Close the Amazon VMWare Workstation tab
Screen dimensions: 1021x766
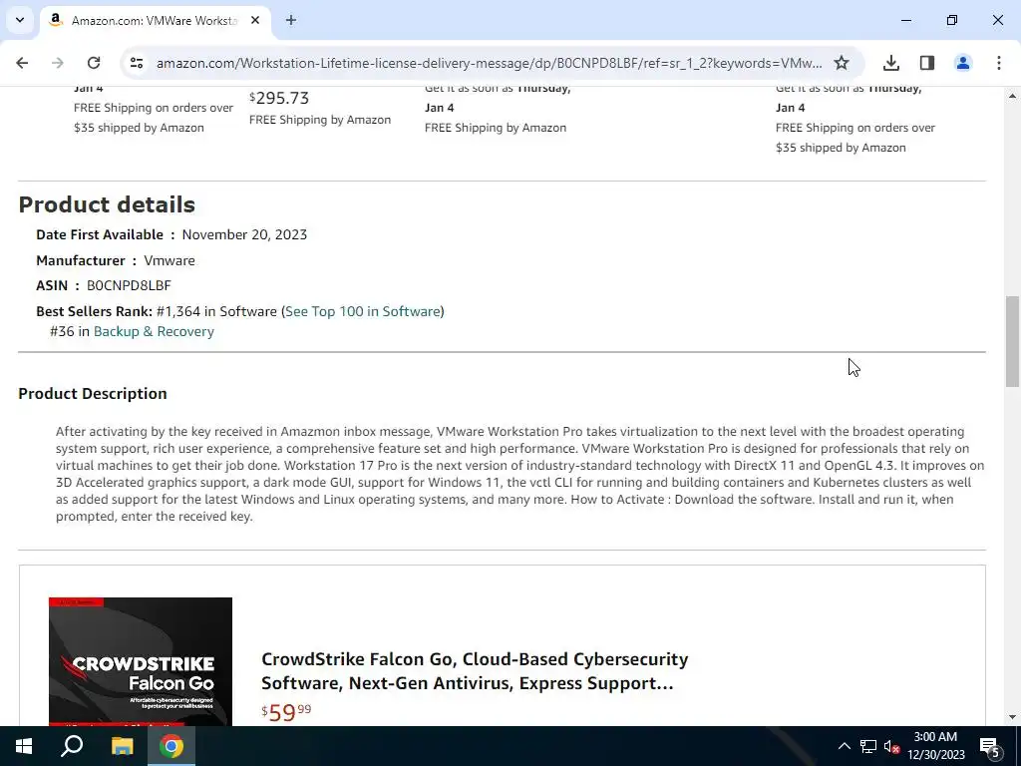(255, 20)
